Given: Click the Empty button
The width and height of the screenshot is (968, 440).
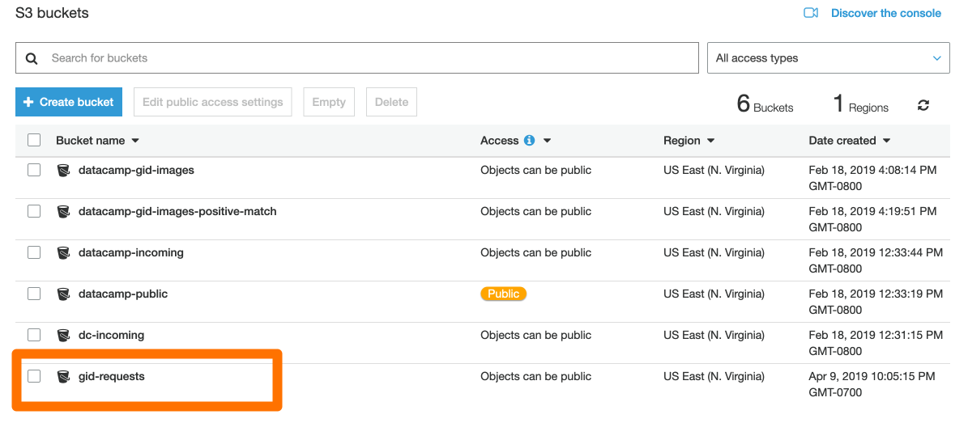Looking at the screenshot, I should (x=329, y=102).
